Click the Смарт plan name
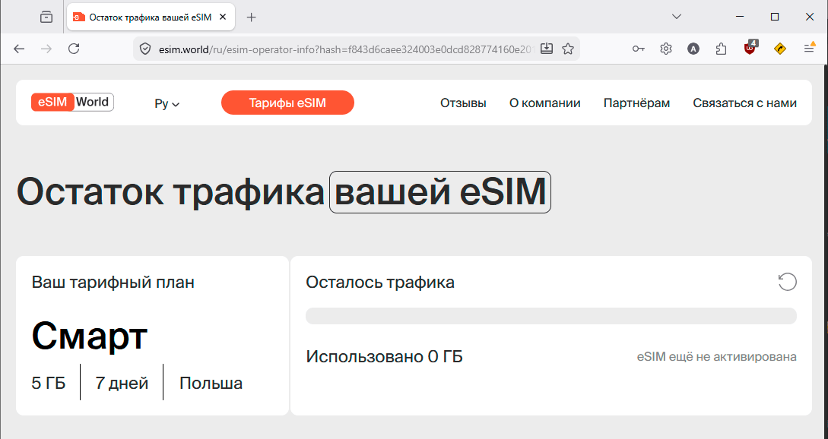The image size is (828, 439). pyautogui.click(x=90, y=336)
